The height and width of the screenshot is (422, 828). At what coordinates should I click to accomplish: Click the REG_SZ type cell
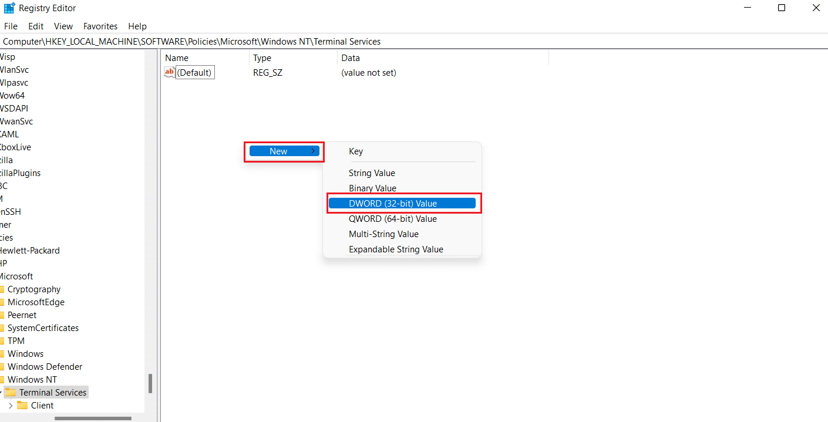[268, 73]
